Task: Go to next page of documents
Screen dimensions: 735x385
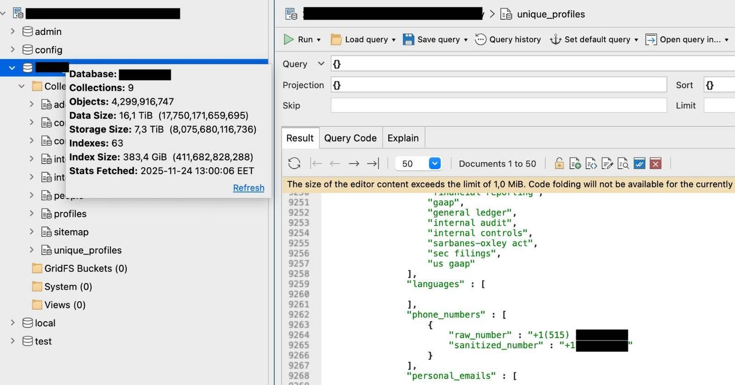Action: pyautogui.click(x=354, y=164)
